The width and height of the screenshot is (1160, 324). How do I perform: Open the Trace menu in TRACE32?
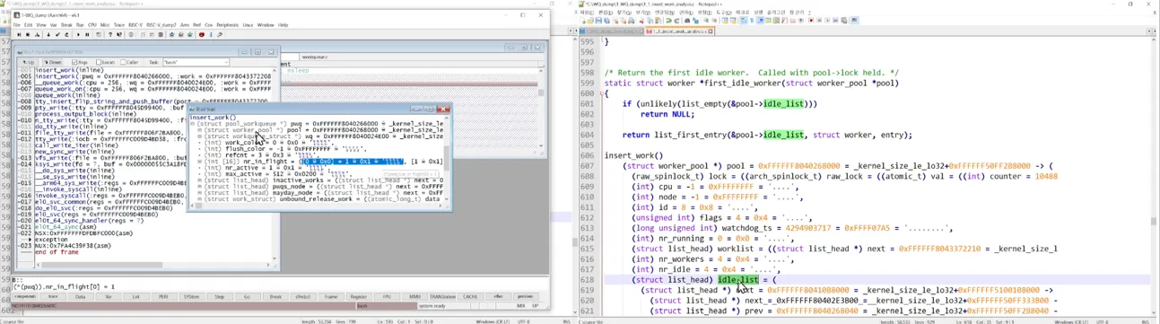click(x=119, y=25)
